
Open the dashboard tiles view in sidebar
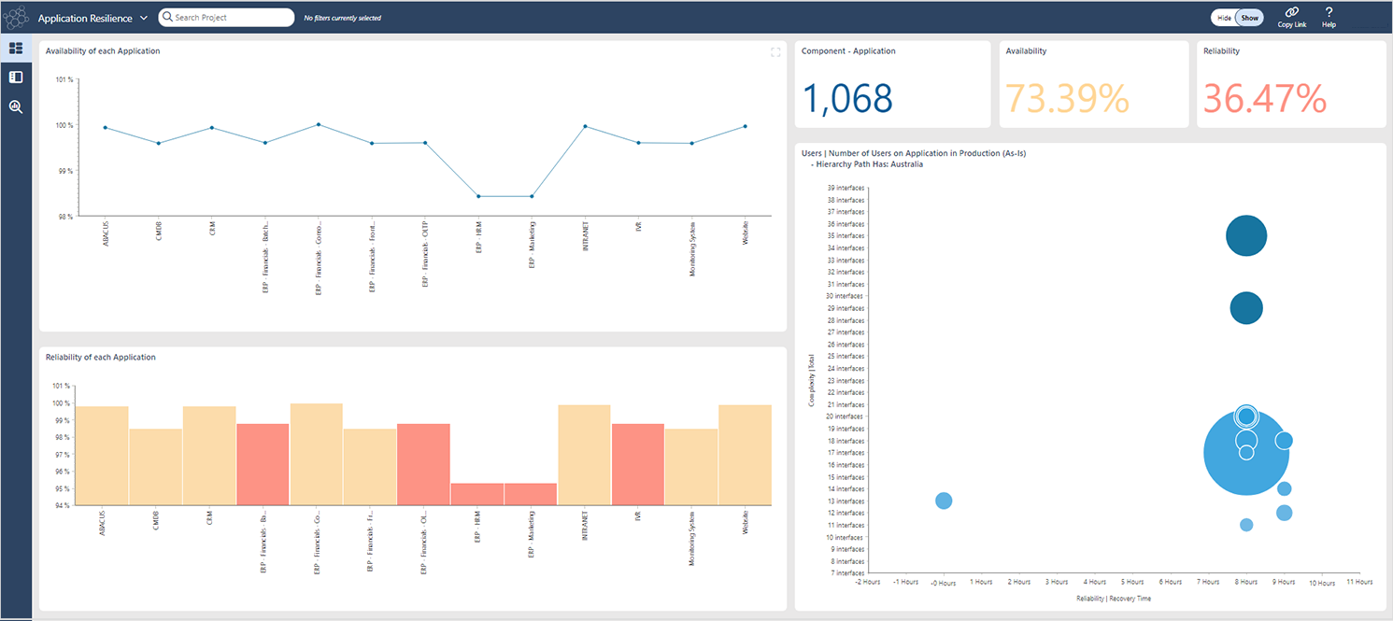point(16,48)
